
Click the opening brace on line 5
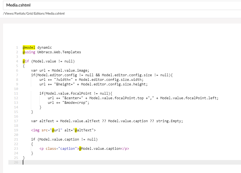pyautogui.click(x=24, y=66)
